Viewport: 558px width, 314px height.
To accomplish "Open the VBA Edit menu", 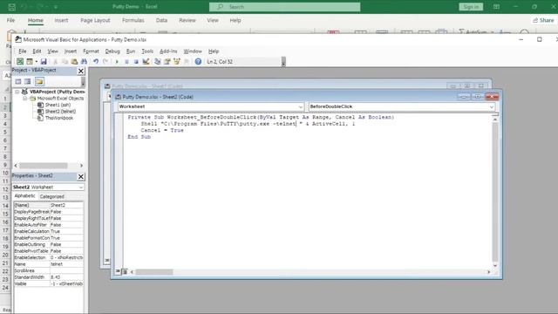I will click(x=37, y=51).
